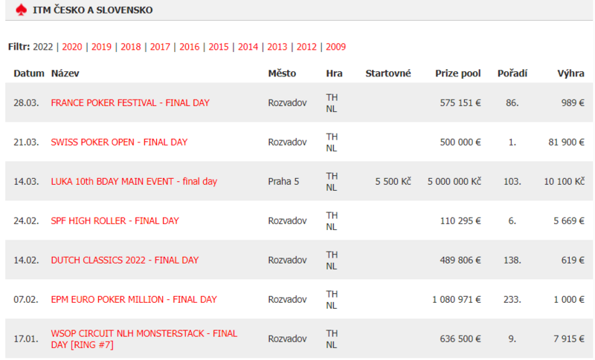Click the 500 000 € prize pool

click(x=460, y=143)
